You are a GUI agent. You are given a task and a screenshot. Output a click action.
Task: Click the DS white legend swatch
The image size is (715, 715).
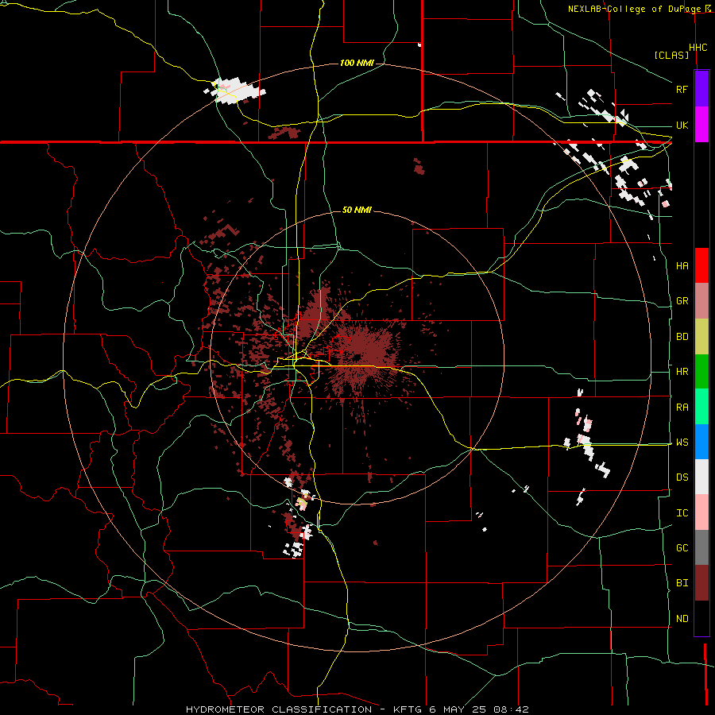pyautogui.click(x=701, y=477)
